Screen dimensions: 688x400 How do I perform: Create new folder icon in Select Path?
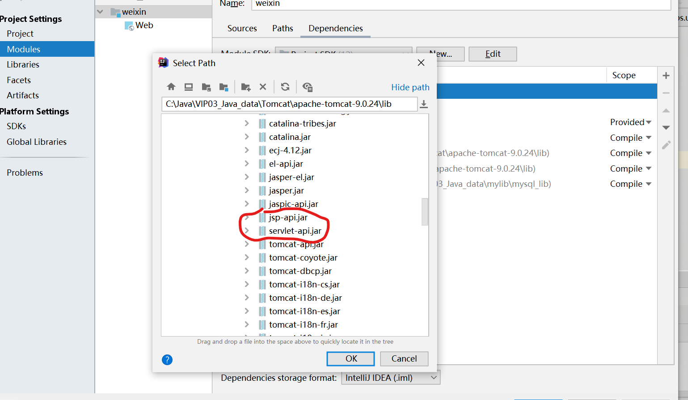(246, 87)
